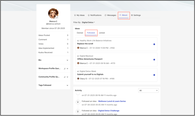The image size is (195, 116).
Task: Click the Votes stat row
Action: 53,44
